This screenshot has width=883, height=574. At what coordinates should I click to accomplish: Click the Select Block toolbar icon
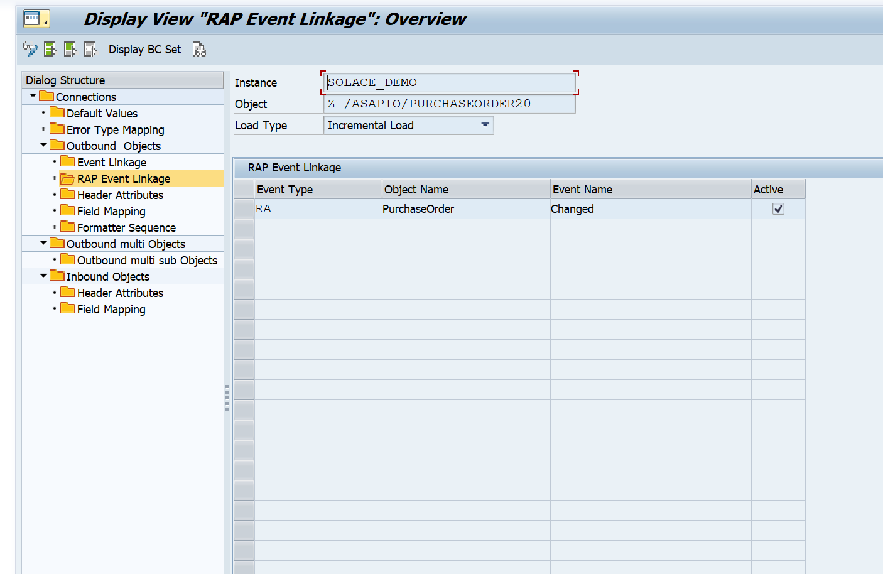tap(71, 49)
